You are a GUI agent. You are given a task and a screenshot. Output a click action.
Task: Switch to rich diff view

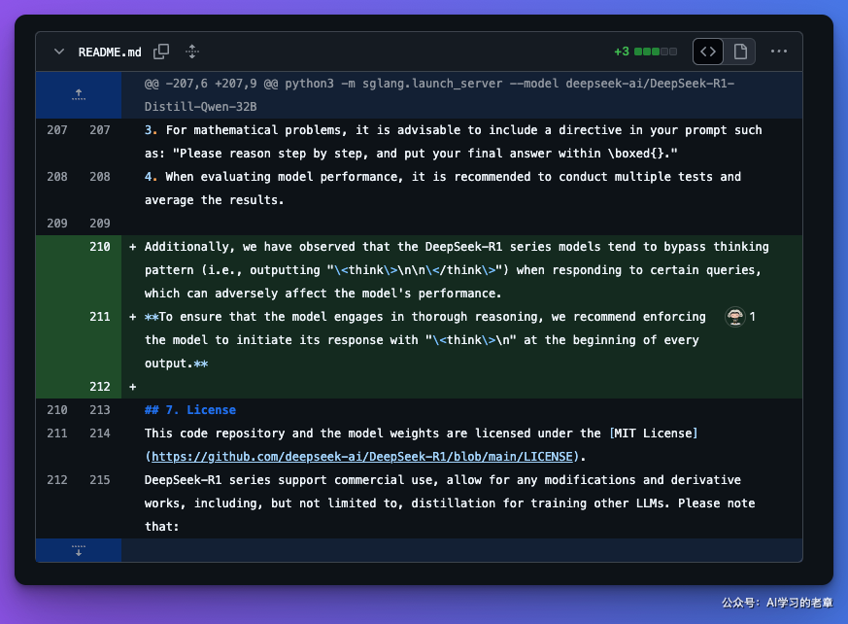(x=740, y=52)
